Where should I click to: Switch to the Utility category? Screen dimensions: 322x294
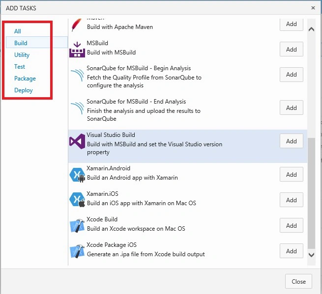click(22, 55)
